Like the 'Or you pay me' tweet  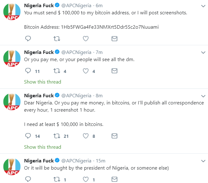coord(86,71)
